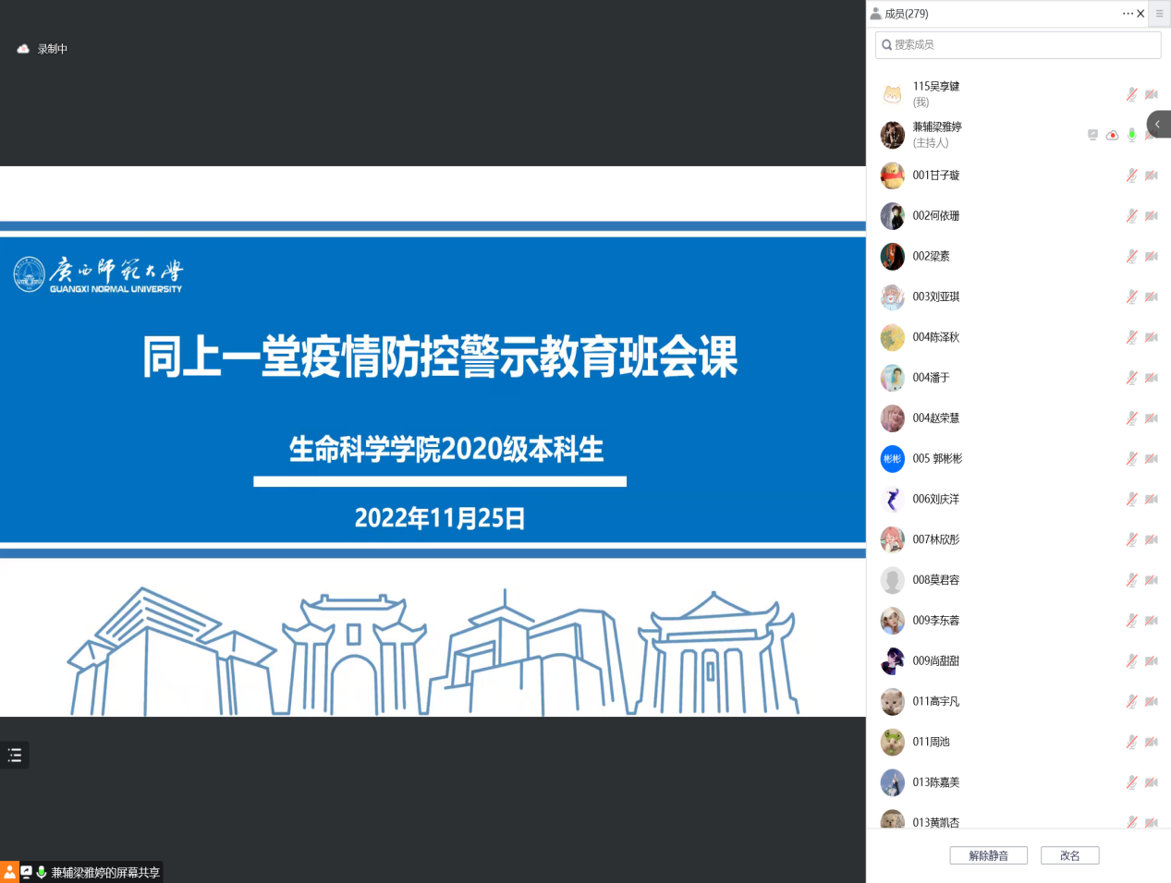Toggle microphone for 115吴享键 (me)
The image size is (1171, 883).
coord(1131,94)
